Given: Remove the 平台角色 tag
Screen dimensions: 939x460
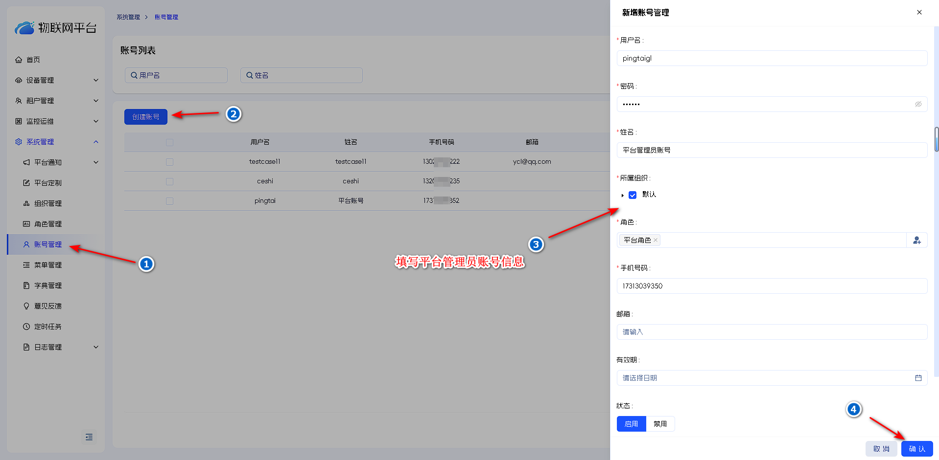Looking at the screenshot, I should pyautogui.click(x=656, y=240).
